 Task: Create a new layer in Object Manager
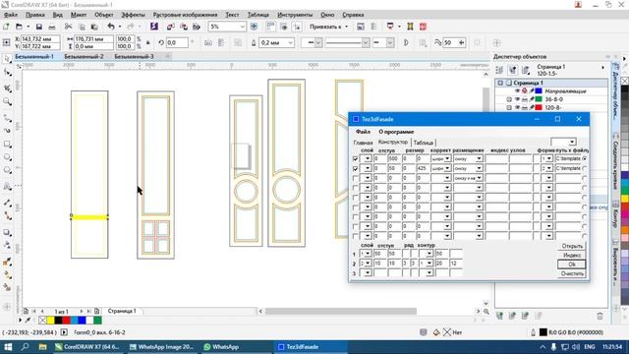click(499, 316)
